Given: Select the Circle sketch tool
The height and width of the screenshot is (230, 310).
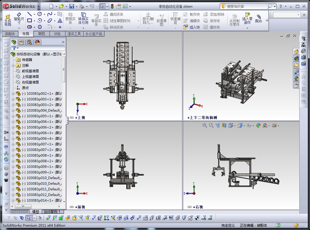Looking at the screenshot, I should [40, 14].
